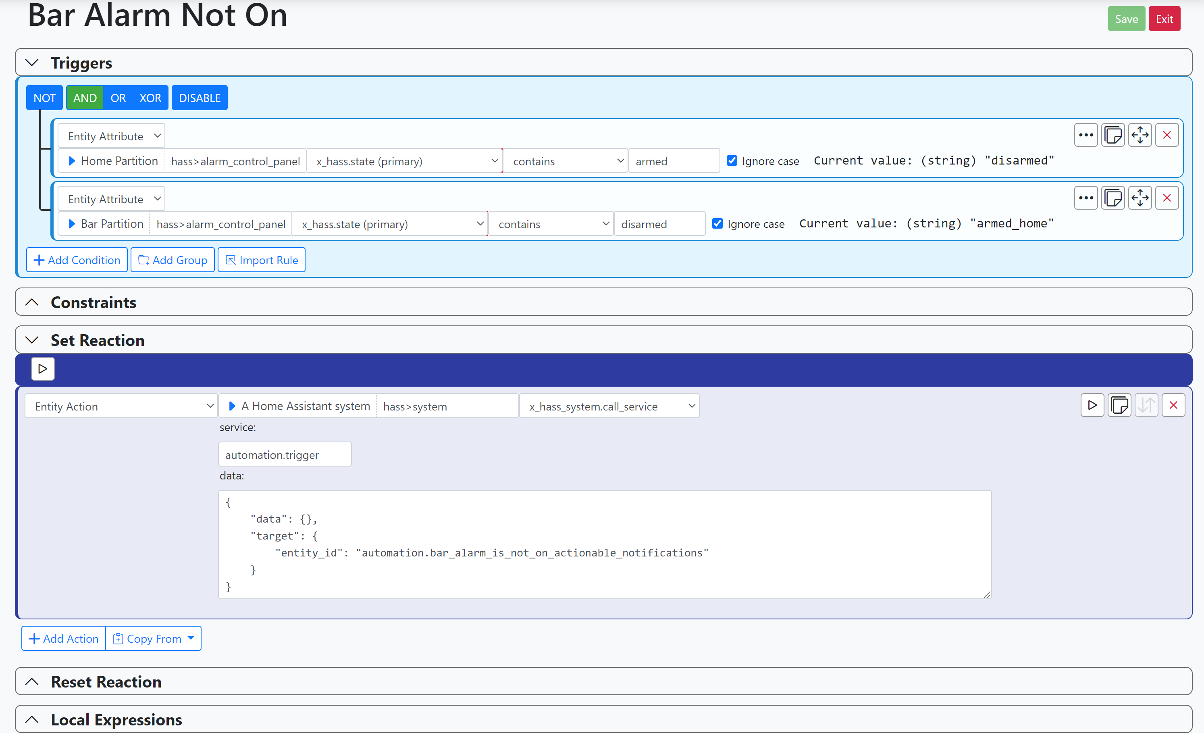Click inside the data JSON textarea
Viewport: 1204px width, 750px height.
click(605, 544)
